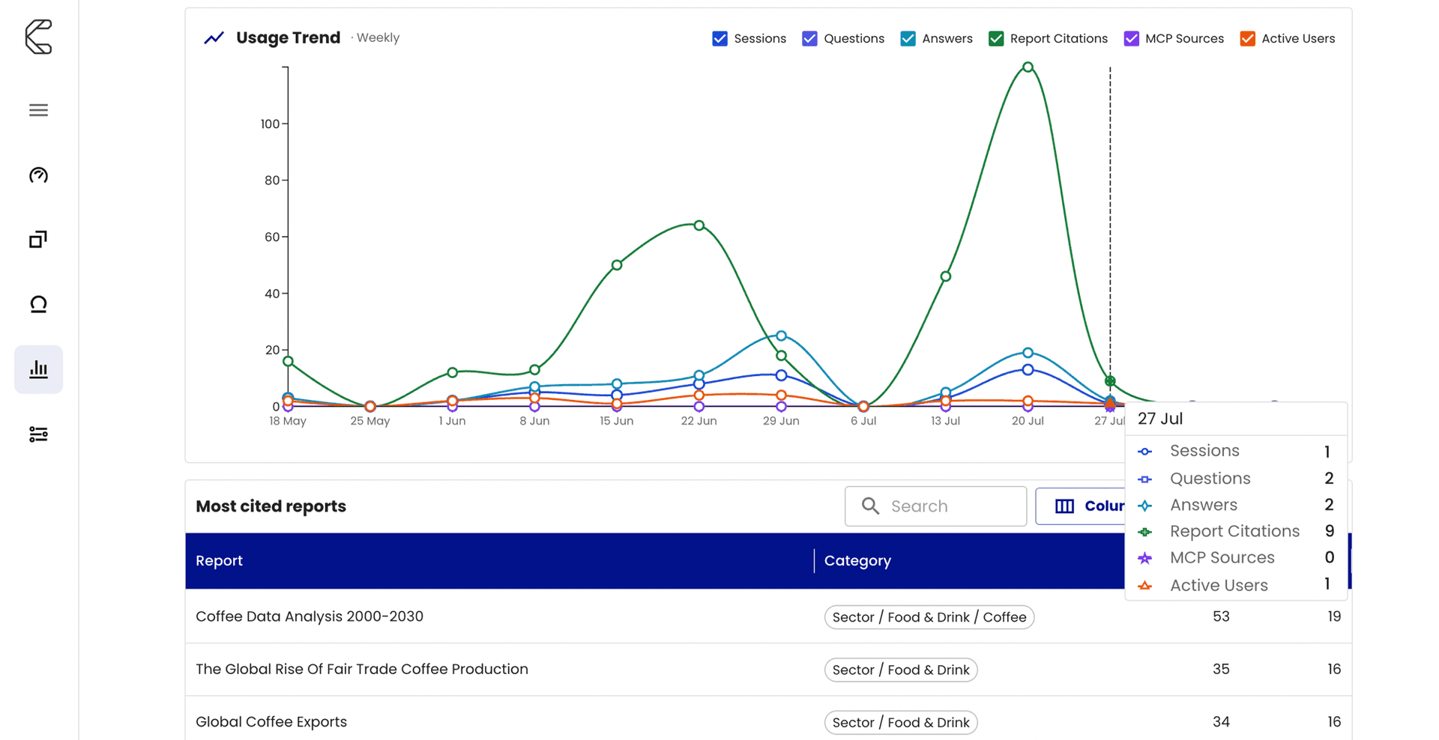Click the 1 Jun axis label
The width and height of the screenshot is (1439, 740).
pyautogui.click(x=452, y=421)
